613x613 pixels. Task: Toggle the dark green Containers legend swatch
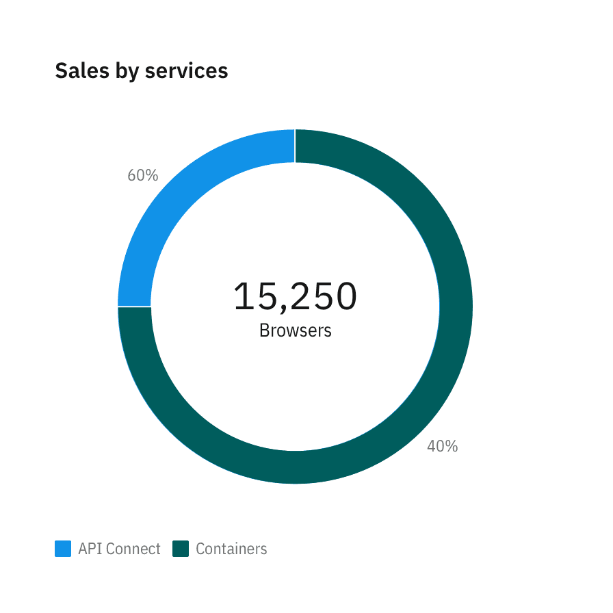[181, 549]
